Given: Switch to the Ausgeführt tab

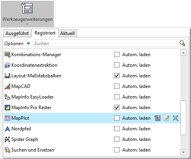Looking at the screenshot, I should point(17,33).
